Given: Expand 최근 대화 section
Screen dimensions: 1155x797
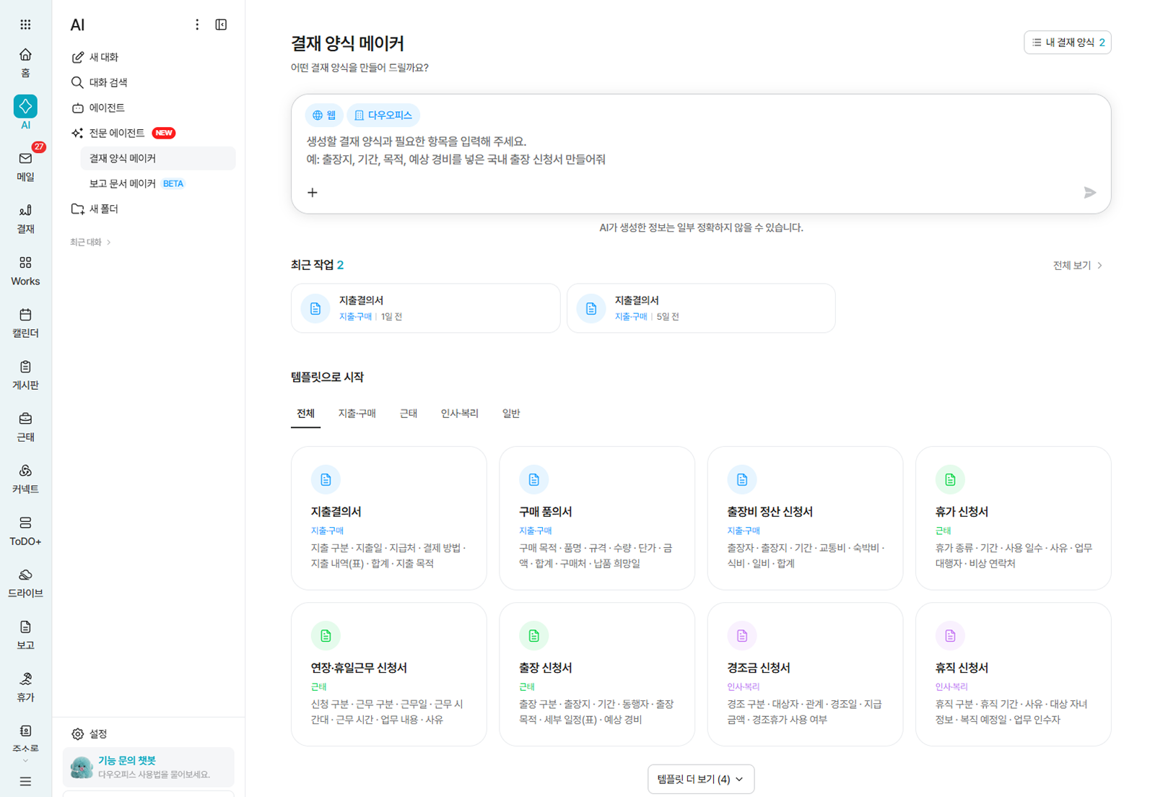Looking at the screenshot, I should click(x=91, y=242).
